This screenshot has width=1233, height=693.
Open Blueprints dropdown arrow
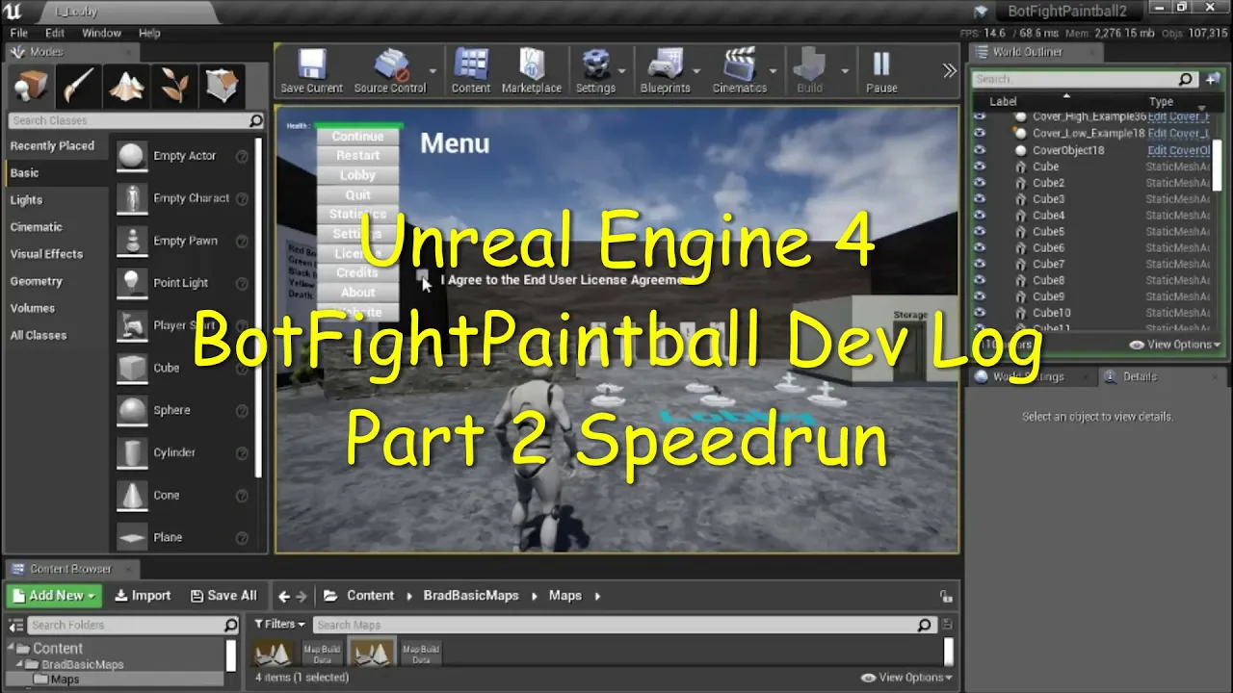click(x=696, y=71)
